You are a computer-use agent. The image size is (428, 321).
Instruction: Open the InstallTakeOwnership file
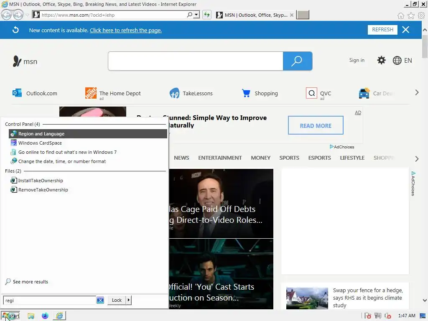pos(88,181)
